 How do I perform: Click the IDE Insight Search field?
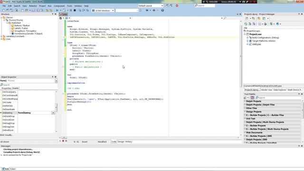[x=205, y=6]
